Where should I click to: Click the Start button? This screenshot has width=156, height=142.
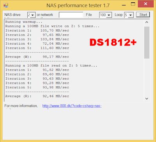click(x=143, y=15)
